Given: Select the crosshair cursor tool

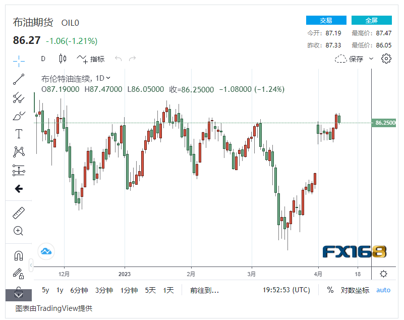Looking at the screenshot, I should [x=19, y=61].
